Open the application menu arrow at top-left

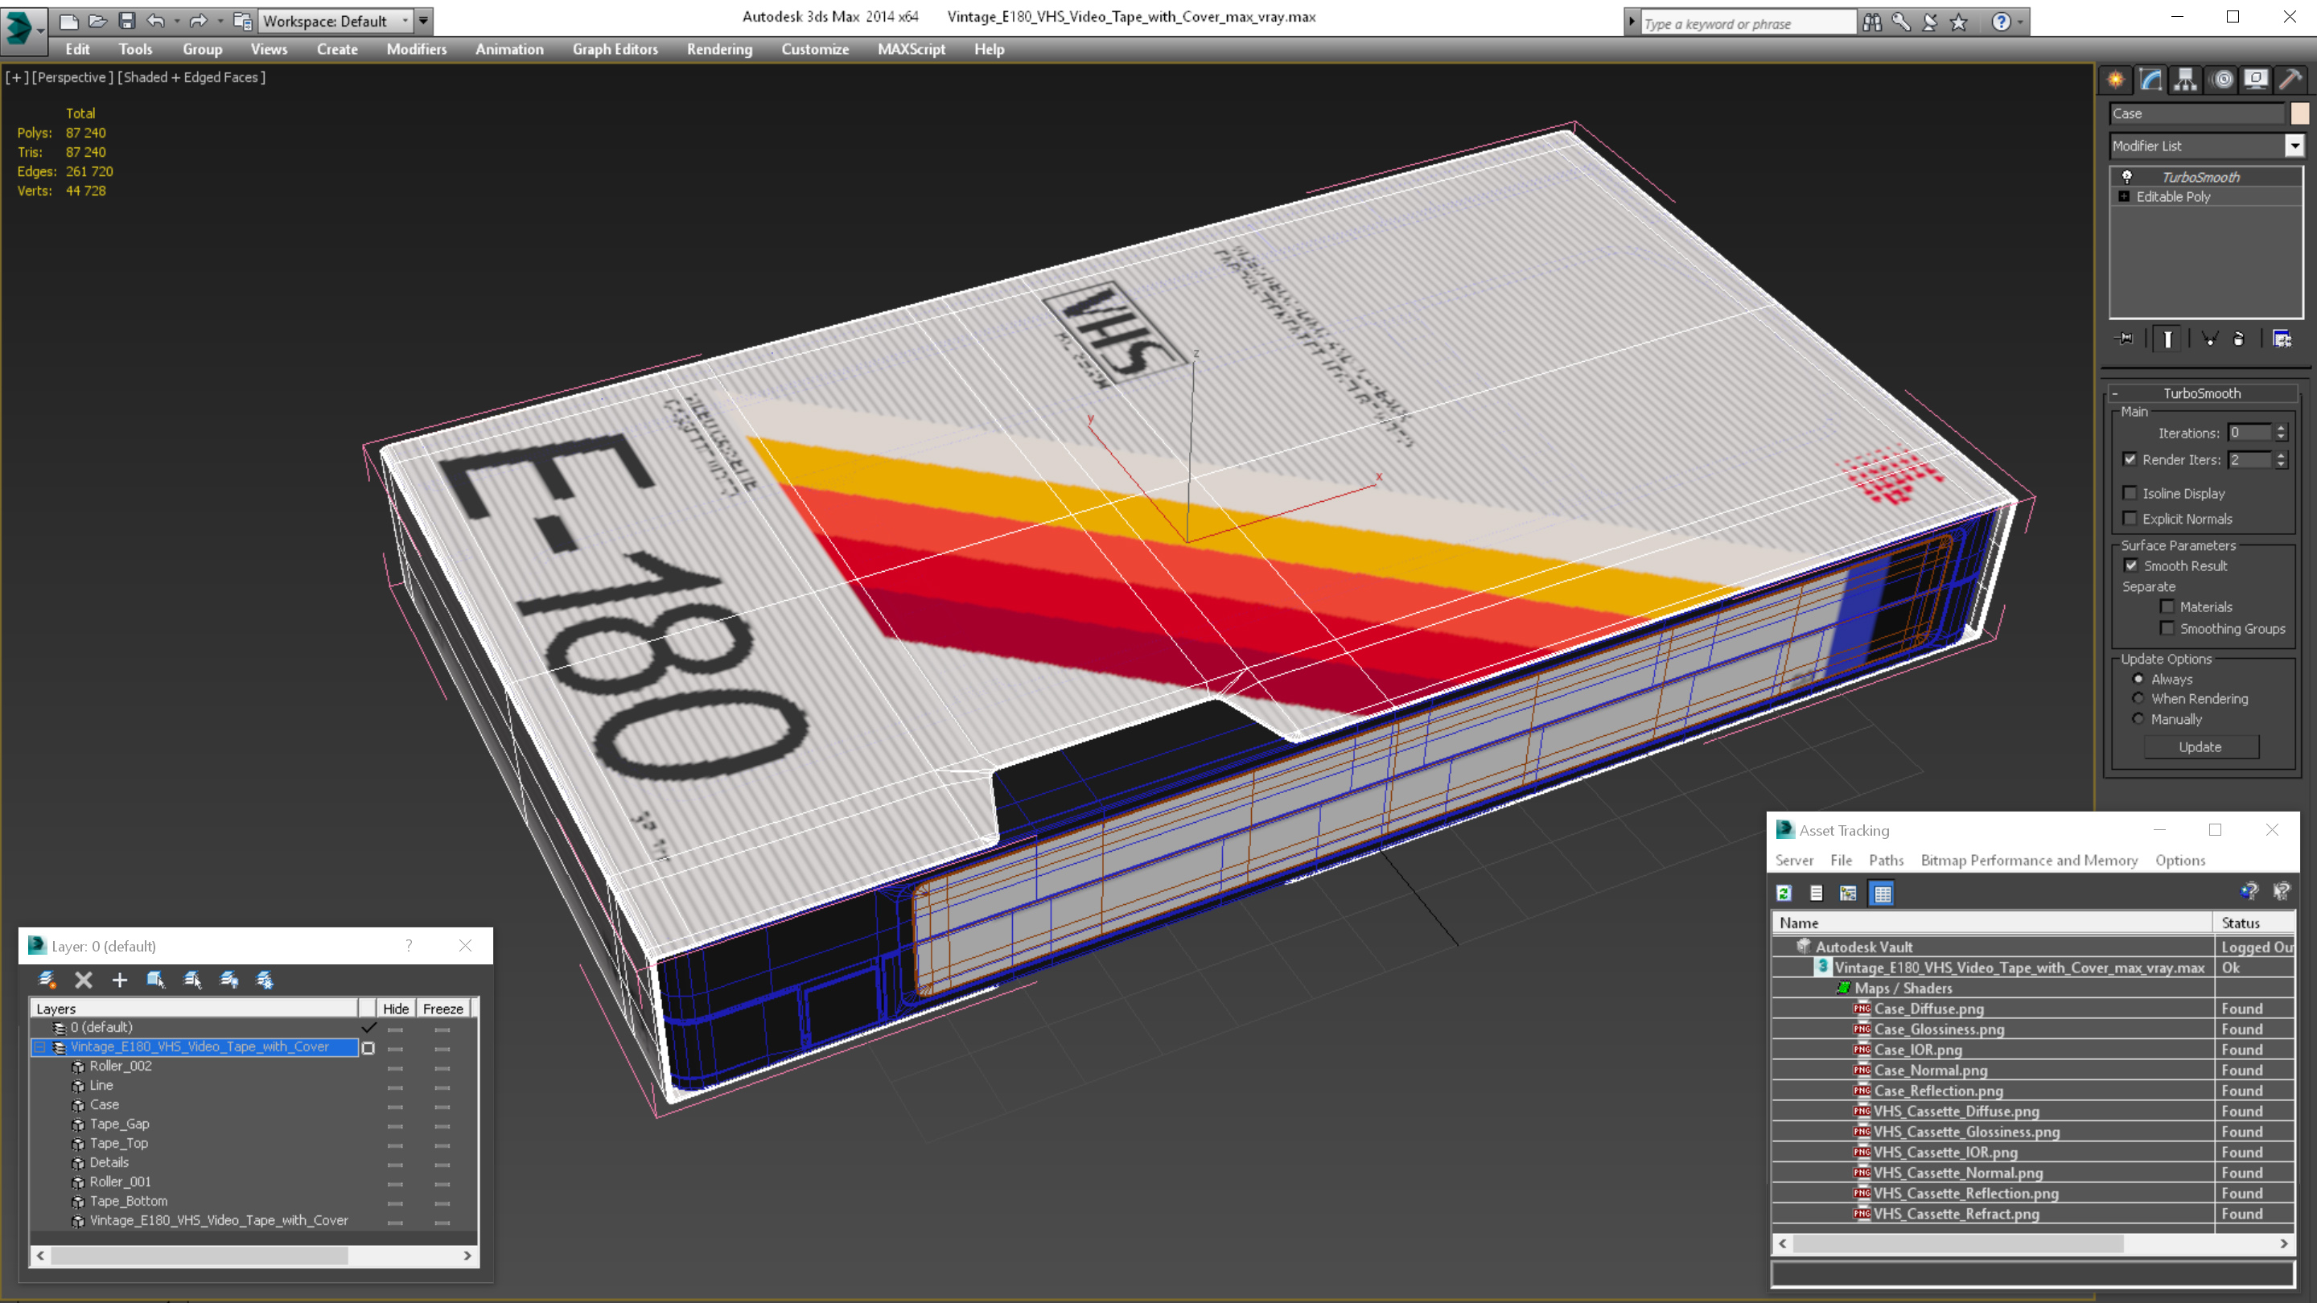click(x=40, y=30)
